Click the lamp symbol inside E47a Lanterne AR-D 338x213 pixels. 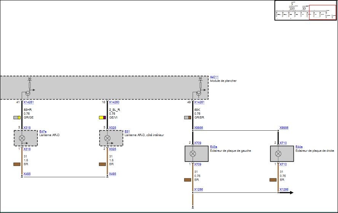22,138
